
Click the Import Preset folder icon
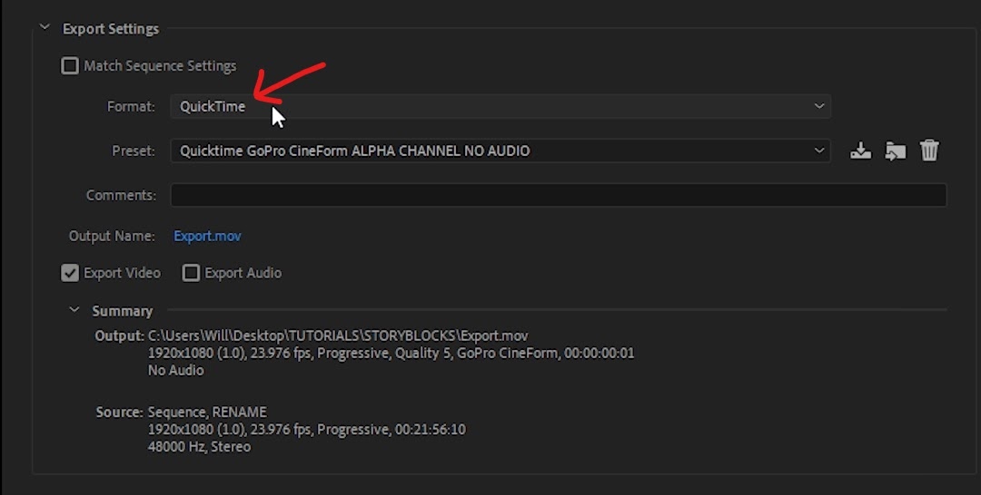click(x=896, y=150)
